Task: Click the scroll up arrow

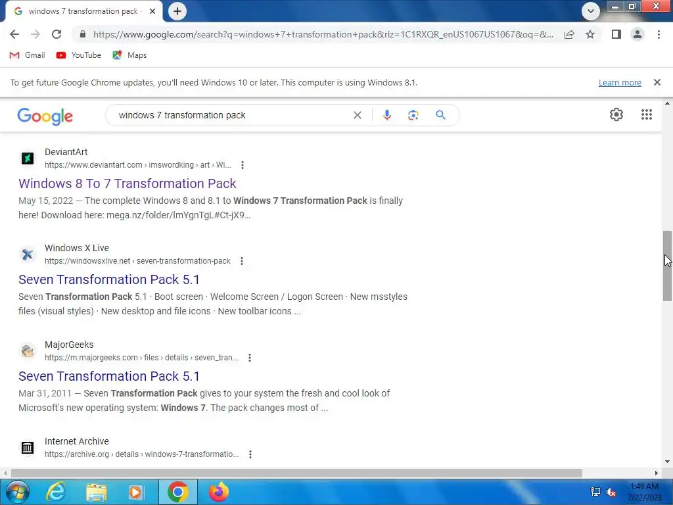Action: click(667, 103)
